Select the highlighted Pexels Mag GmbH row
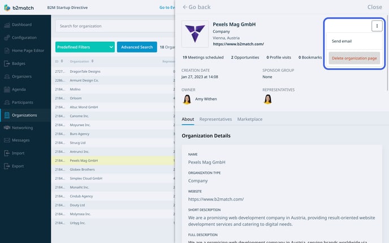Screen dimensions: 389x243 [113, 160]
